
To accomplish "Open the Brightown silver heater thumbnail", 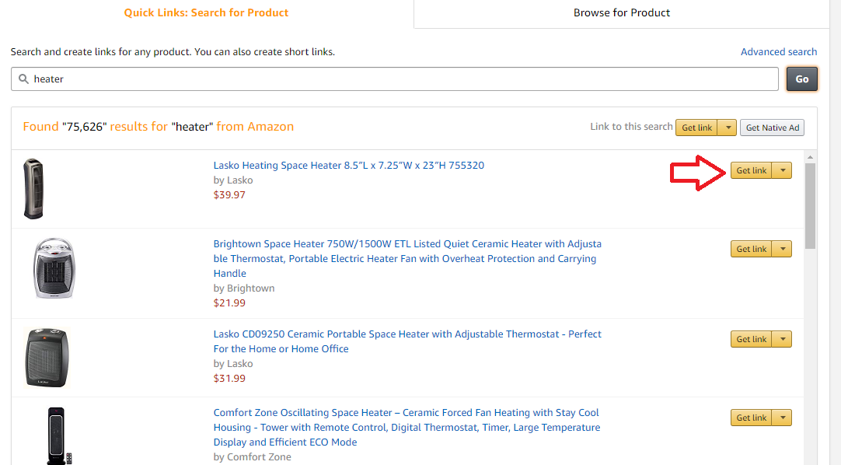I will [x=54, y=267].
